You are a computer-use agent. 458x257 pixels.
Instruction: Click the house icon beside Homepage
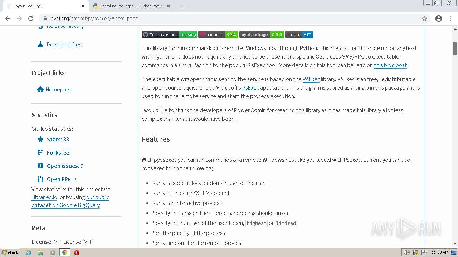(40, 89)
